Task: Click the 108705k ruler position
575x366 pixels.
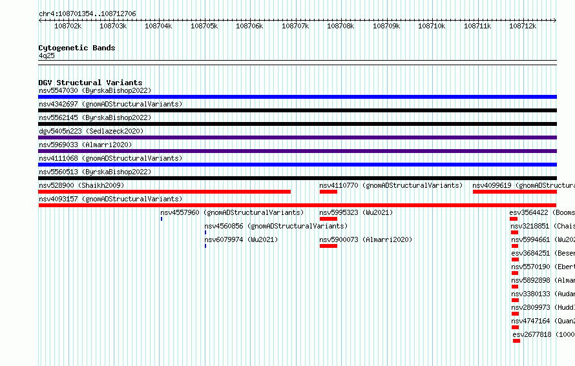Action: (x=204, y=26)
